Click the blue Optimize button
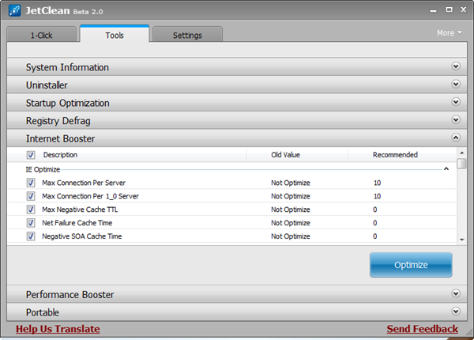Viewport: 474px width, 340px height. [x=411, y=265]
